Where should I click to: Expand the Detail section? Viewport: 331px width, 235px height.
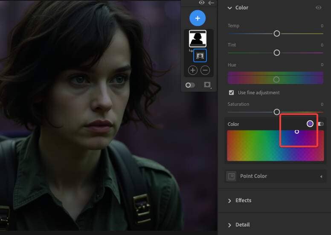click(229, 225)
